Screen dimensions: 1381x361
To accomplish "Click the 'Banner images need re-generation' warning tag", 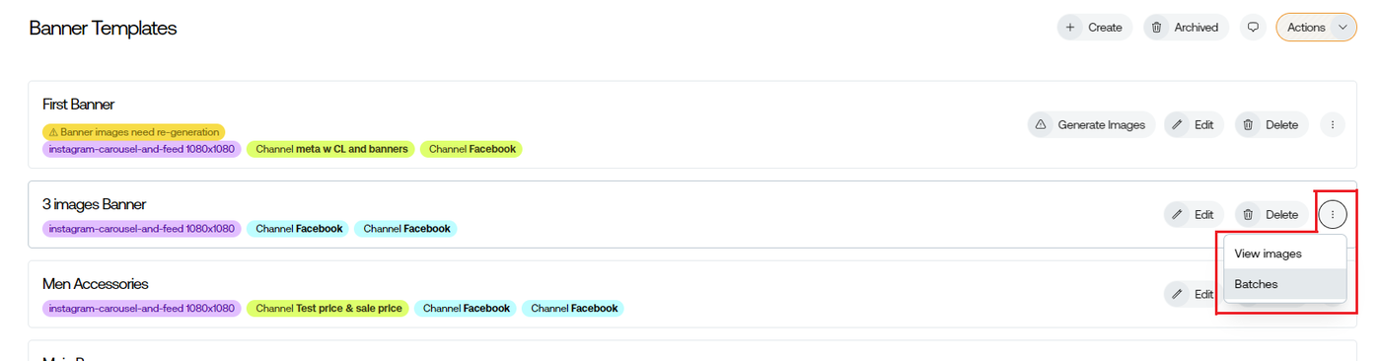I will 133,131.
